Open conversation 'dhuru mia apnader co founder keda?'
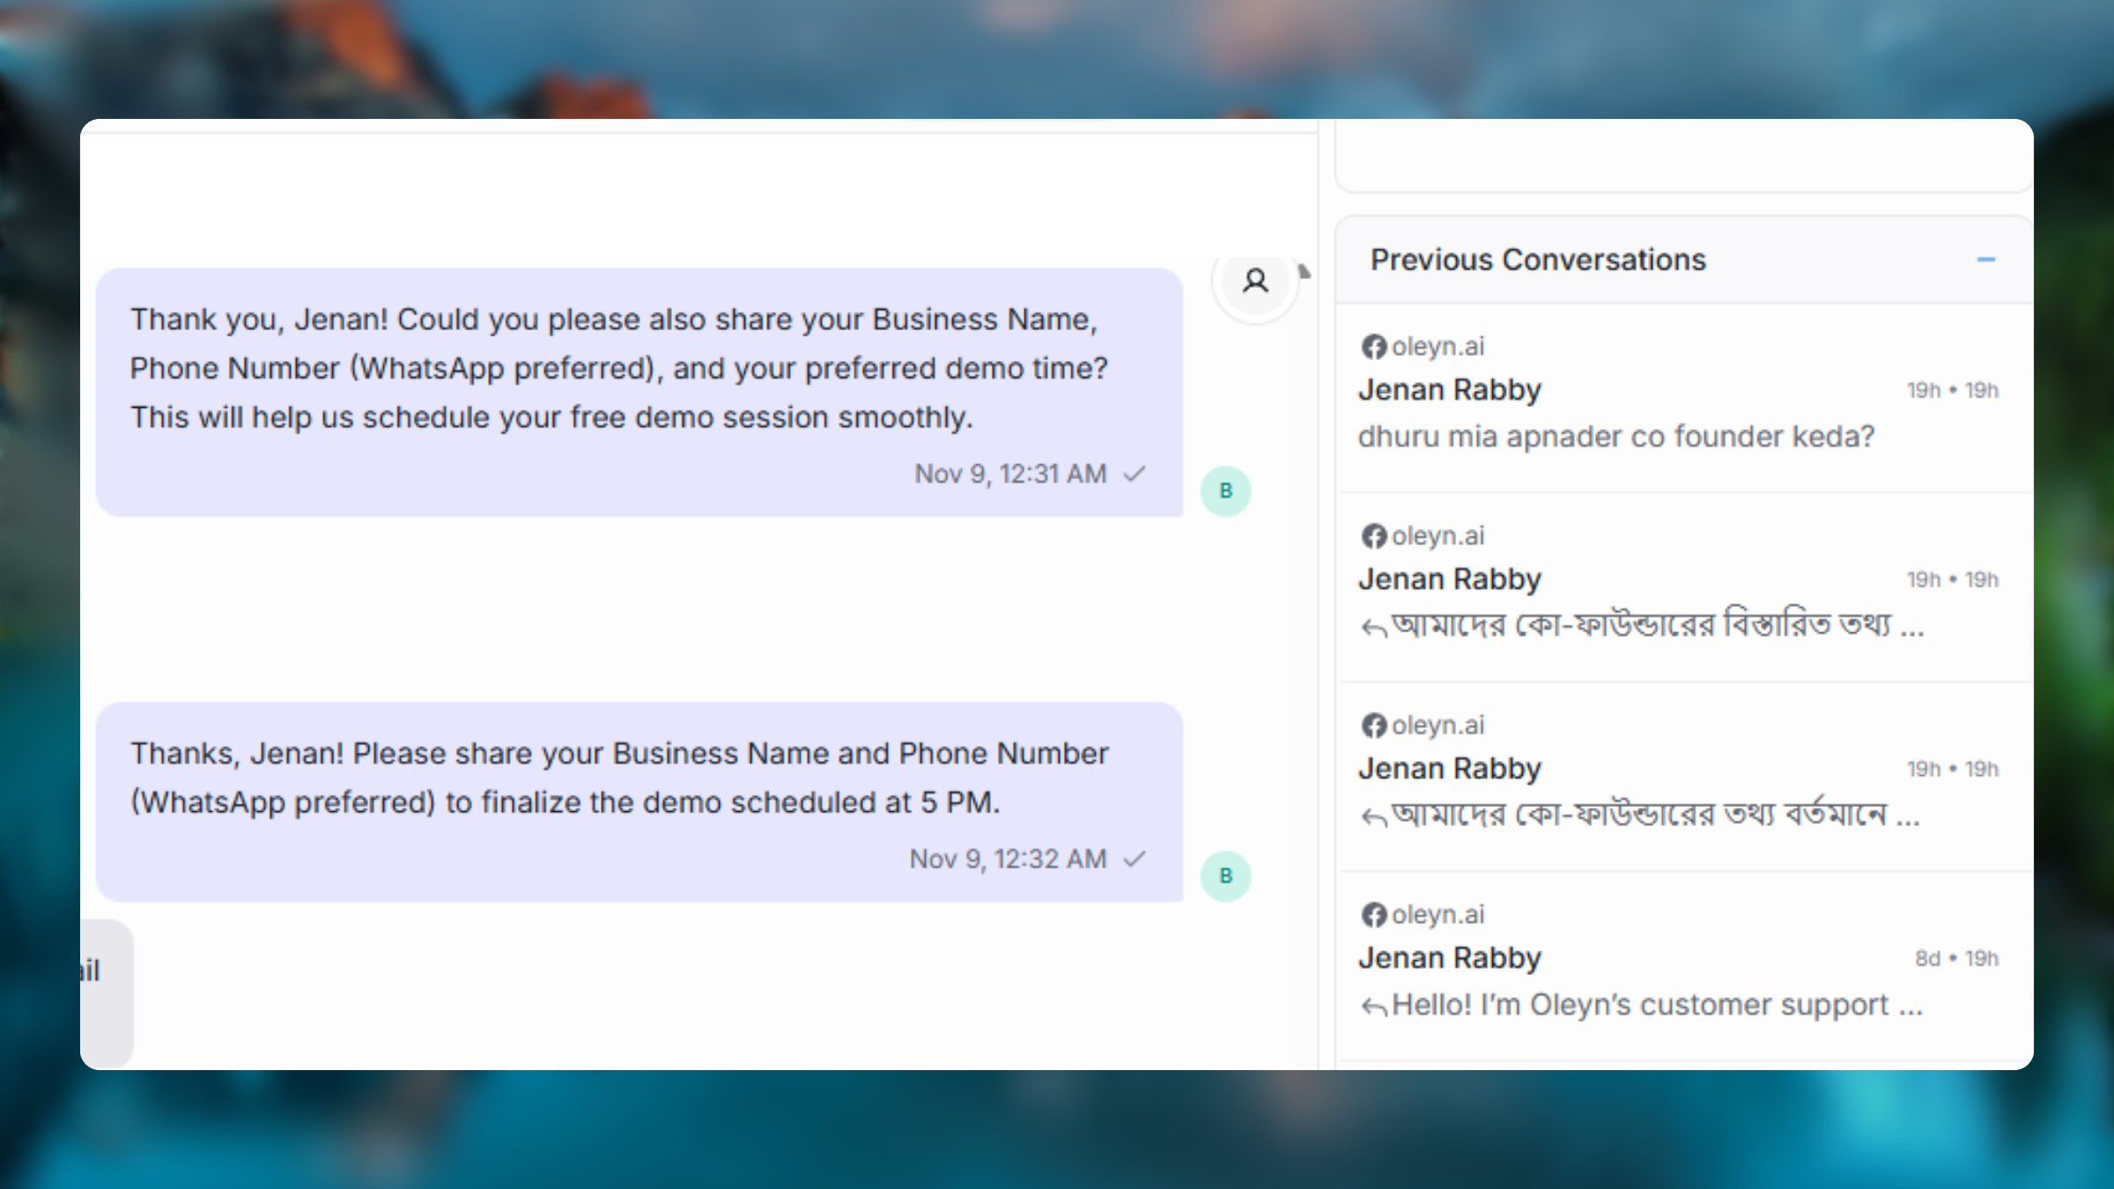2114x1189 pixels. (1615, 437)
